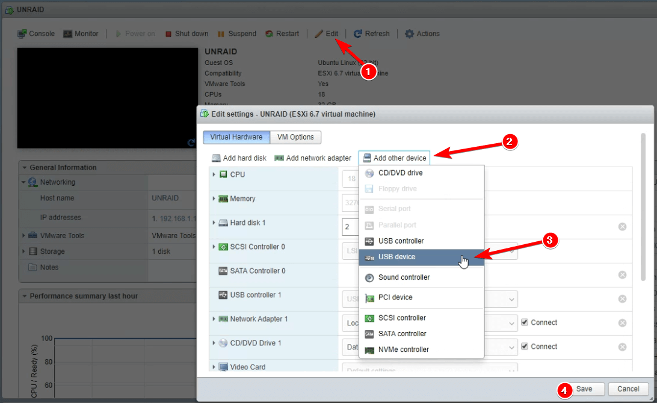657x403 pixels.
Task: Click the UNRAID VM title icon
Action: click(x=9, y=10)
